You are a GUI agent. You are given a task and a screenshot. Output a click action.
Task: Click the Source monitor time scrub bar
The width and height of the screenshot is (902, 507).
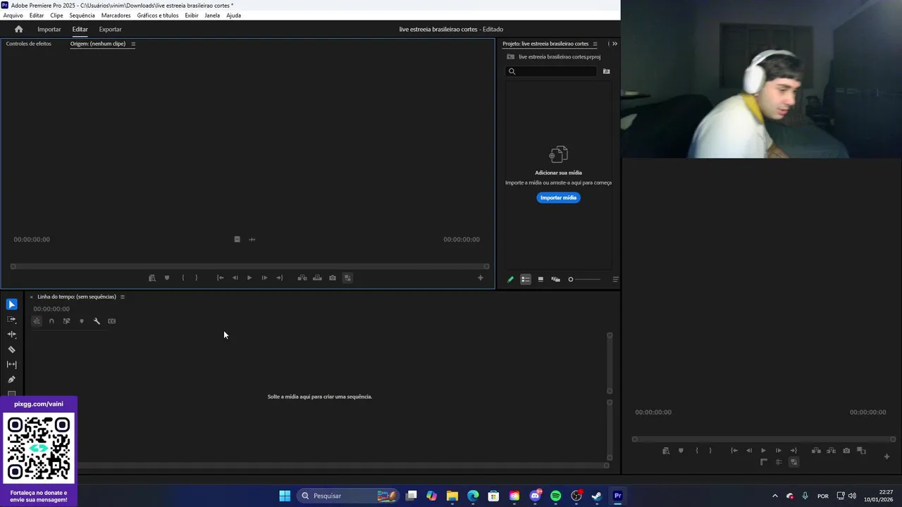point(249,266)
